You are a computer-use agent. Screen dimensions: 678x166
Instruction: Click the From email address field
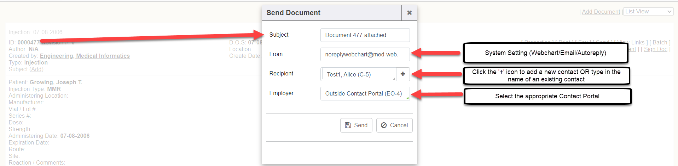[365, 55]
